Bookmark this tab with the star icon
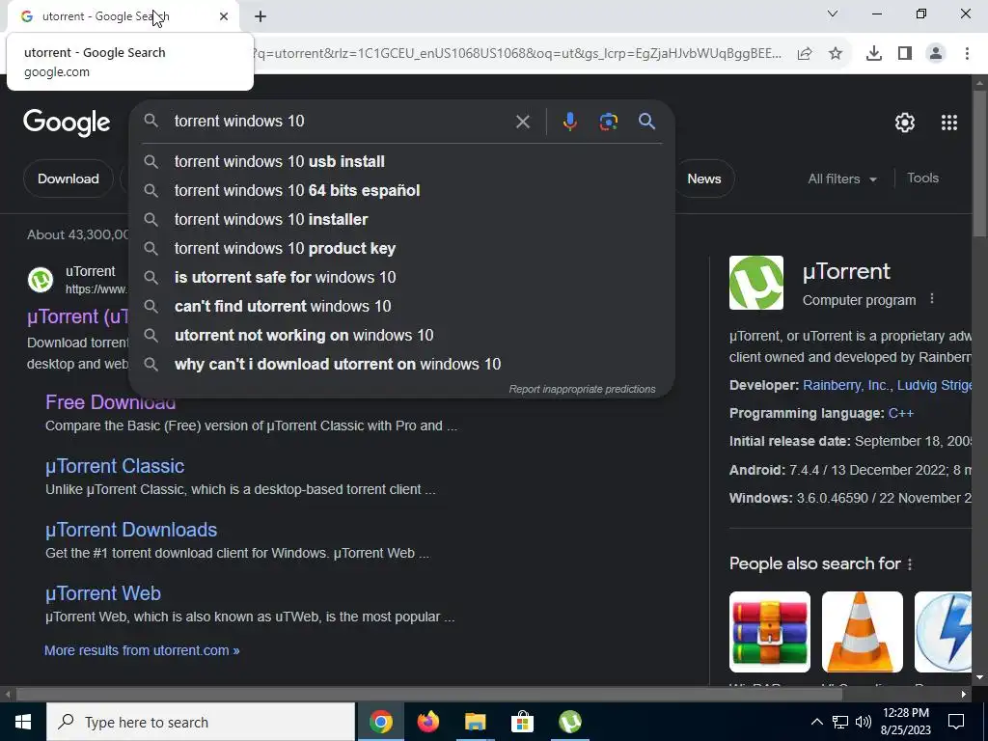988x741 pixels. (x=836, y=54)
